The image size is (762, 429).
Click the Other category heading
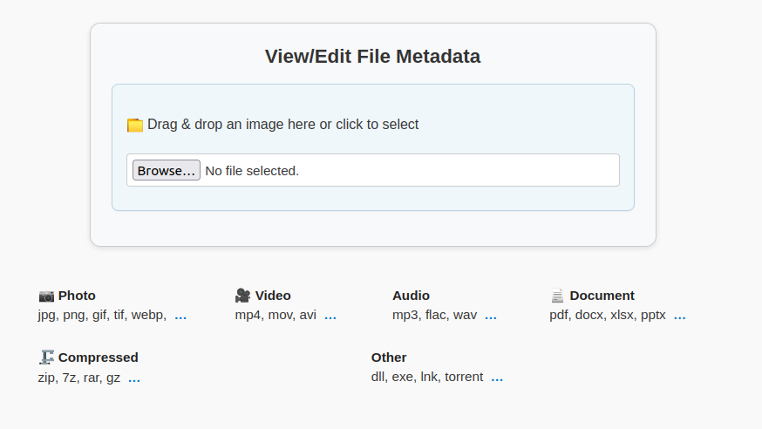pyautogui.click(x=389, y=357)
